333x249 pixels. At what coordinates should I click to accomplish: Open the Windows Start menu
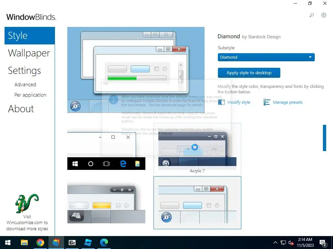pos(8,243)
